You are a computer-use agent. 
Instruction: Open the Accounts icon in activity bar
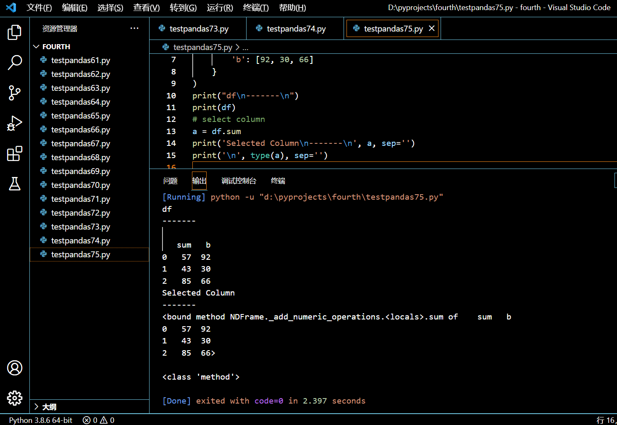(x=15, y=368)
